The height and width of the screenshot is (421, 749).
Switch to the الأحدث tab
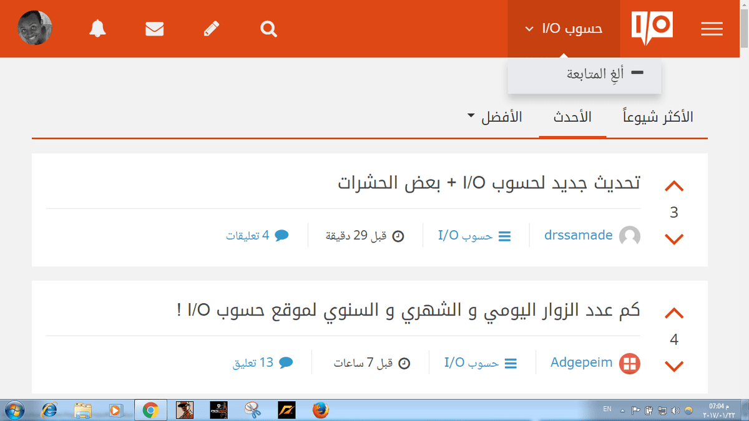point(573,117)
